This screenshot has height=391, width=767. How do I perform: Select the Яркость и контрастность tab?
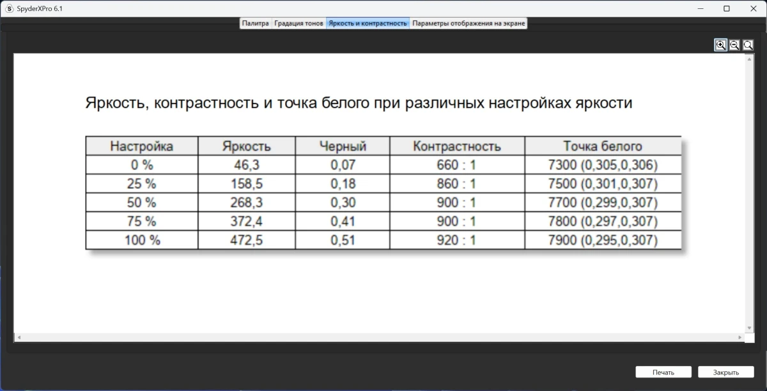[368, 23]
